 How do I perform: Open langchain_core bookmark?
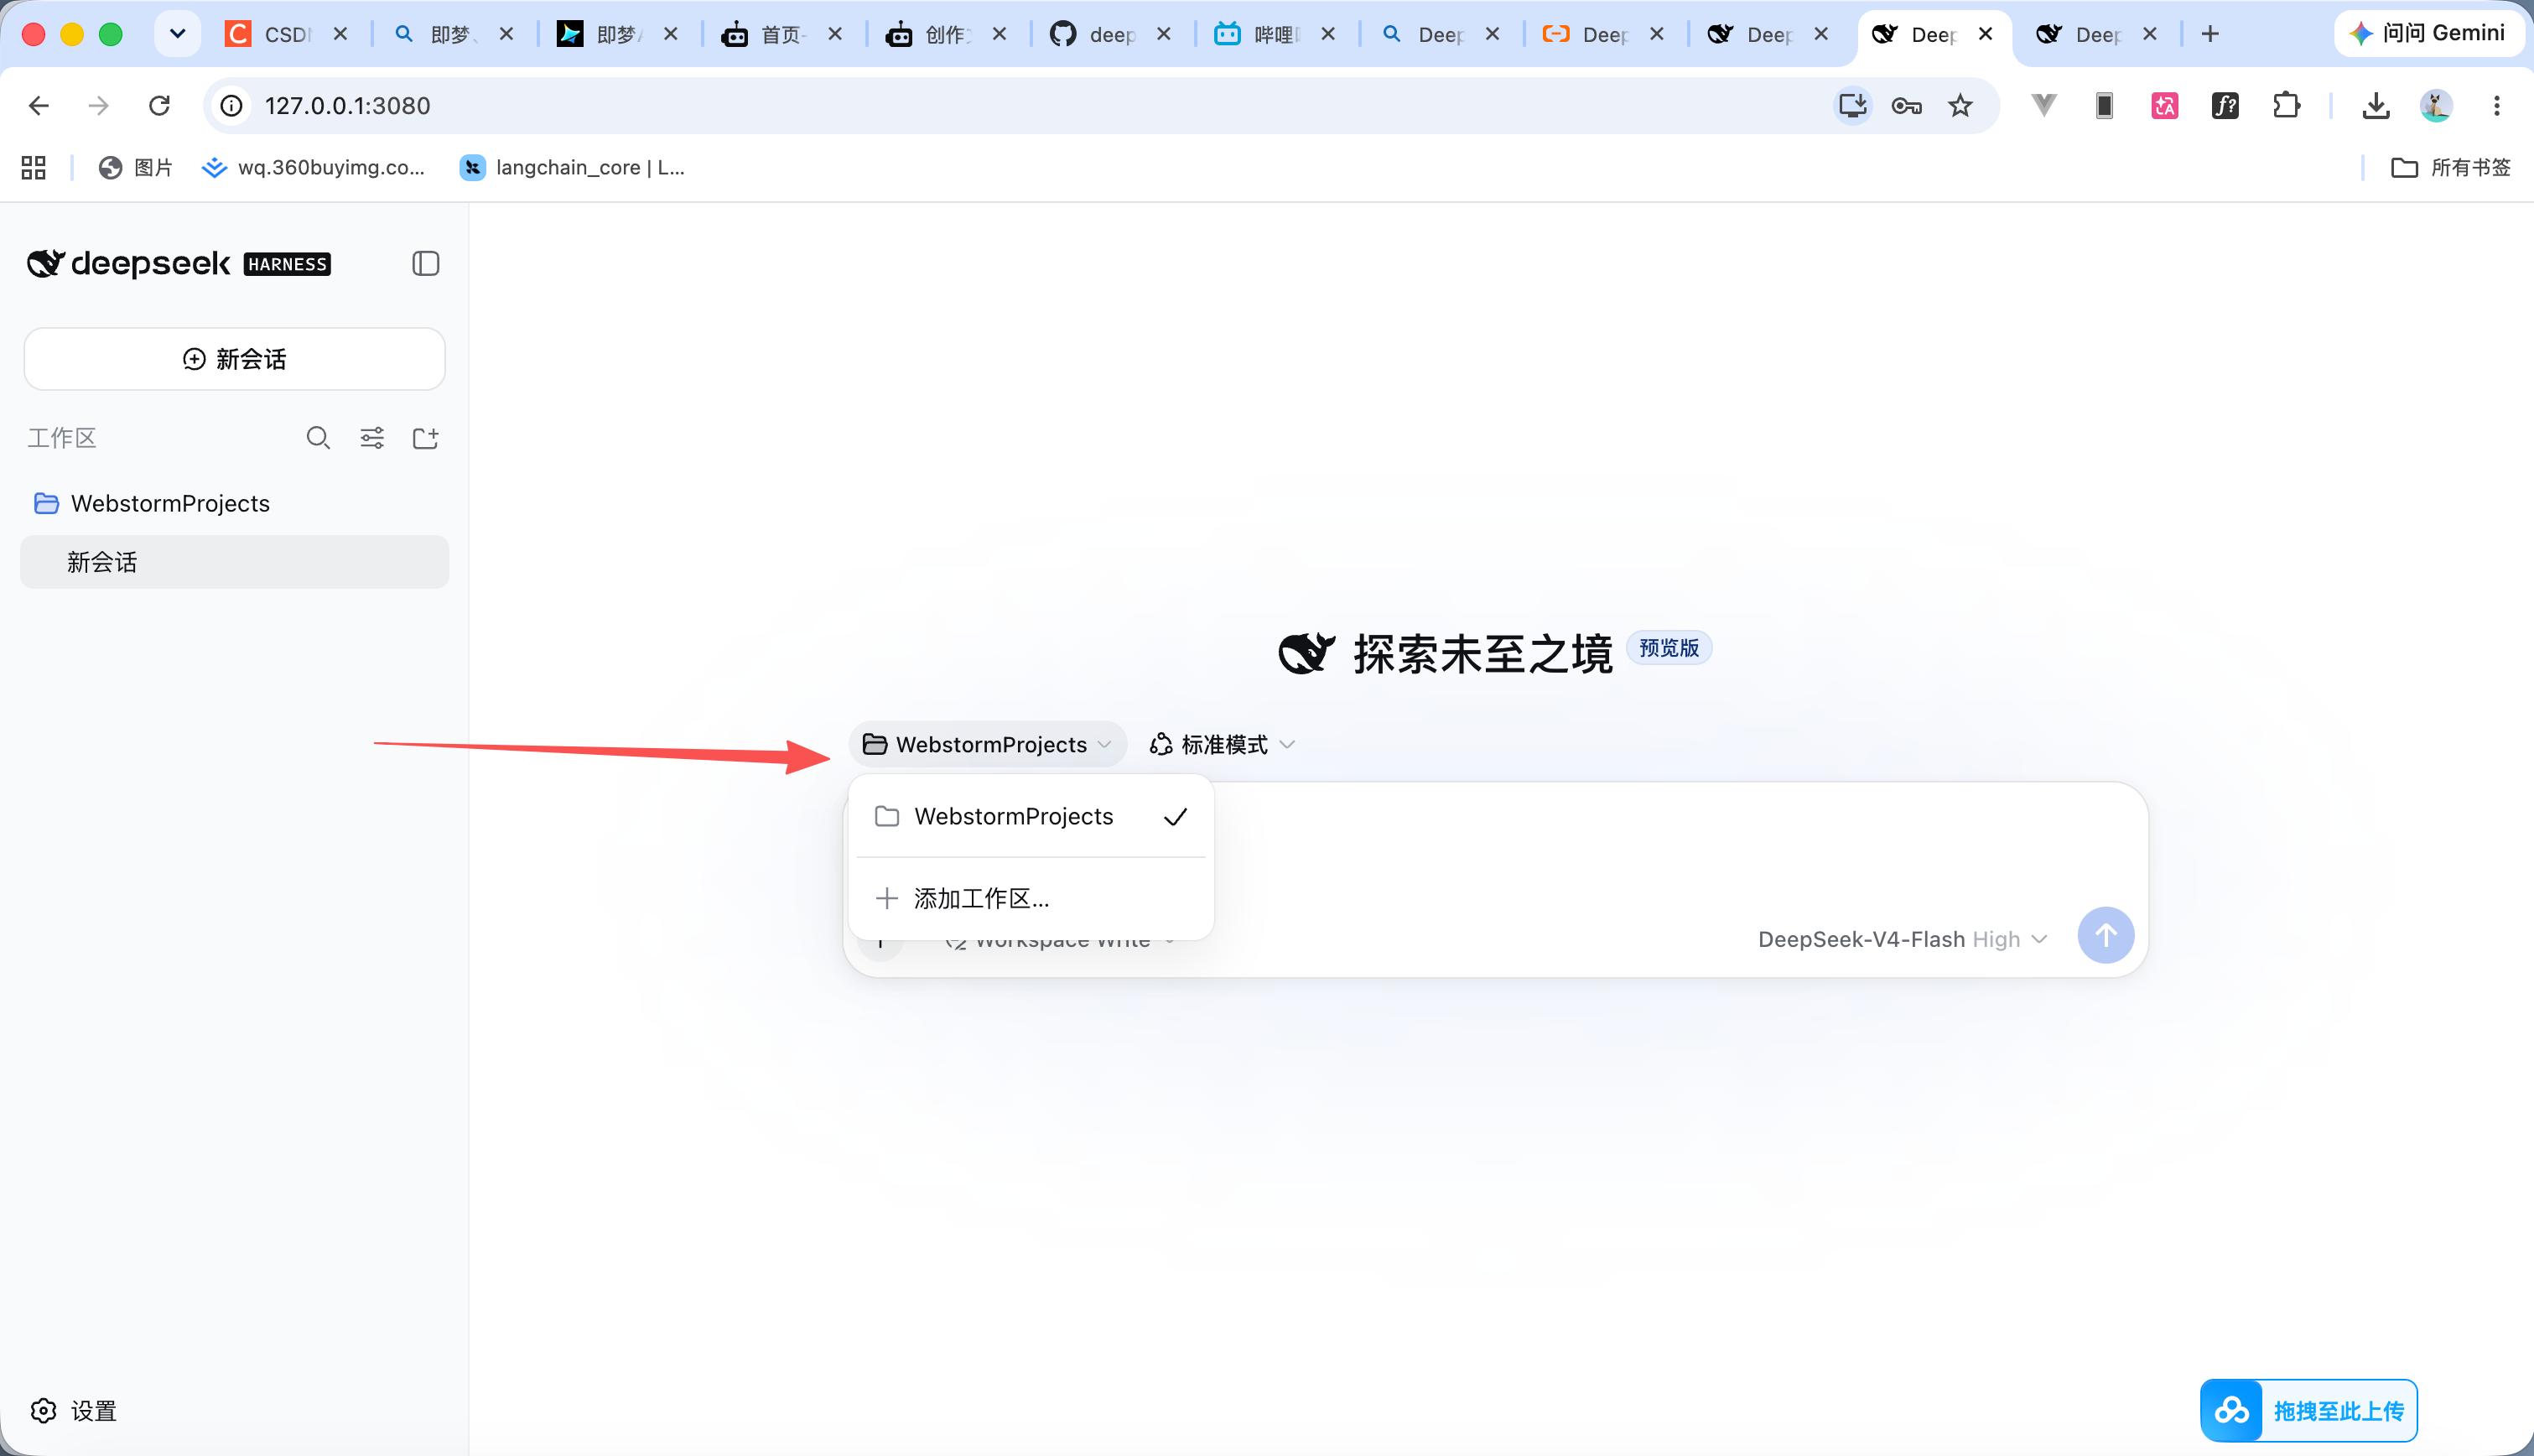click(573, 168)
